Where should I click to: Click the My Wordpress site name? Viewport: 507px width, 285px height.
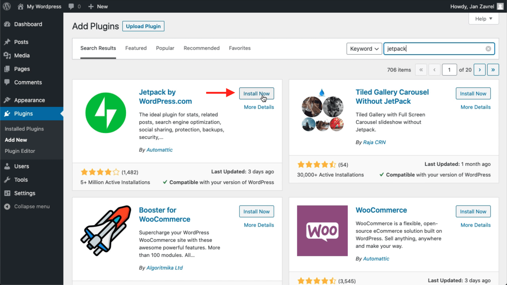pyautogui.click(x=44, y=6)
